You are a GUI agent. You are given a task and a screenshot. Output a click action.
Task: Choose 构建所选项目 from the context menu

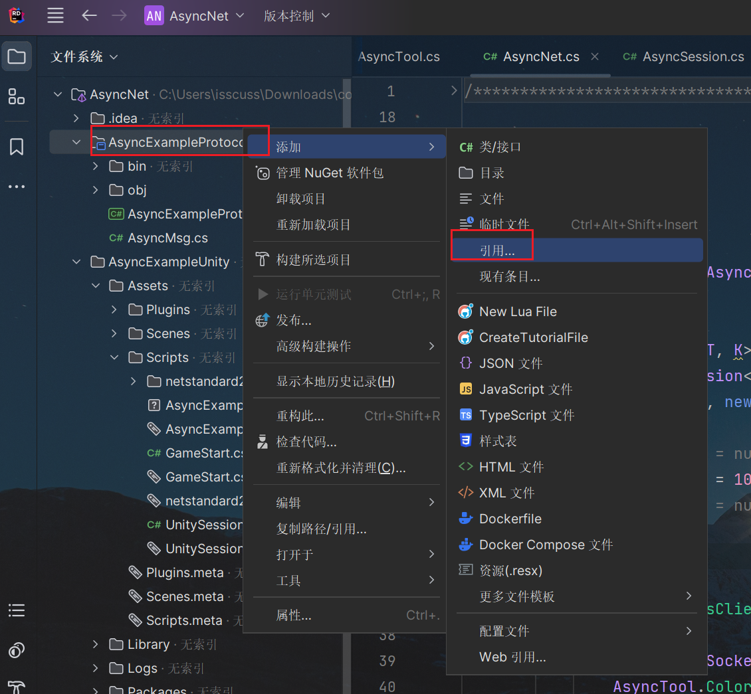click(x=346, y=260)
